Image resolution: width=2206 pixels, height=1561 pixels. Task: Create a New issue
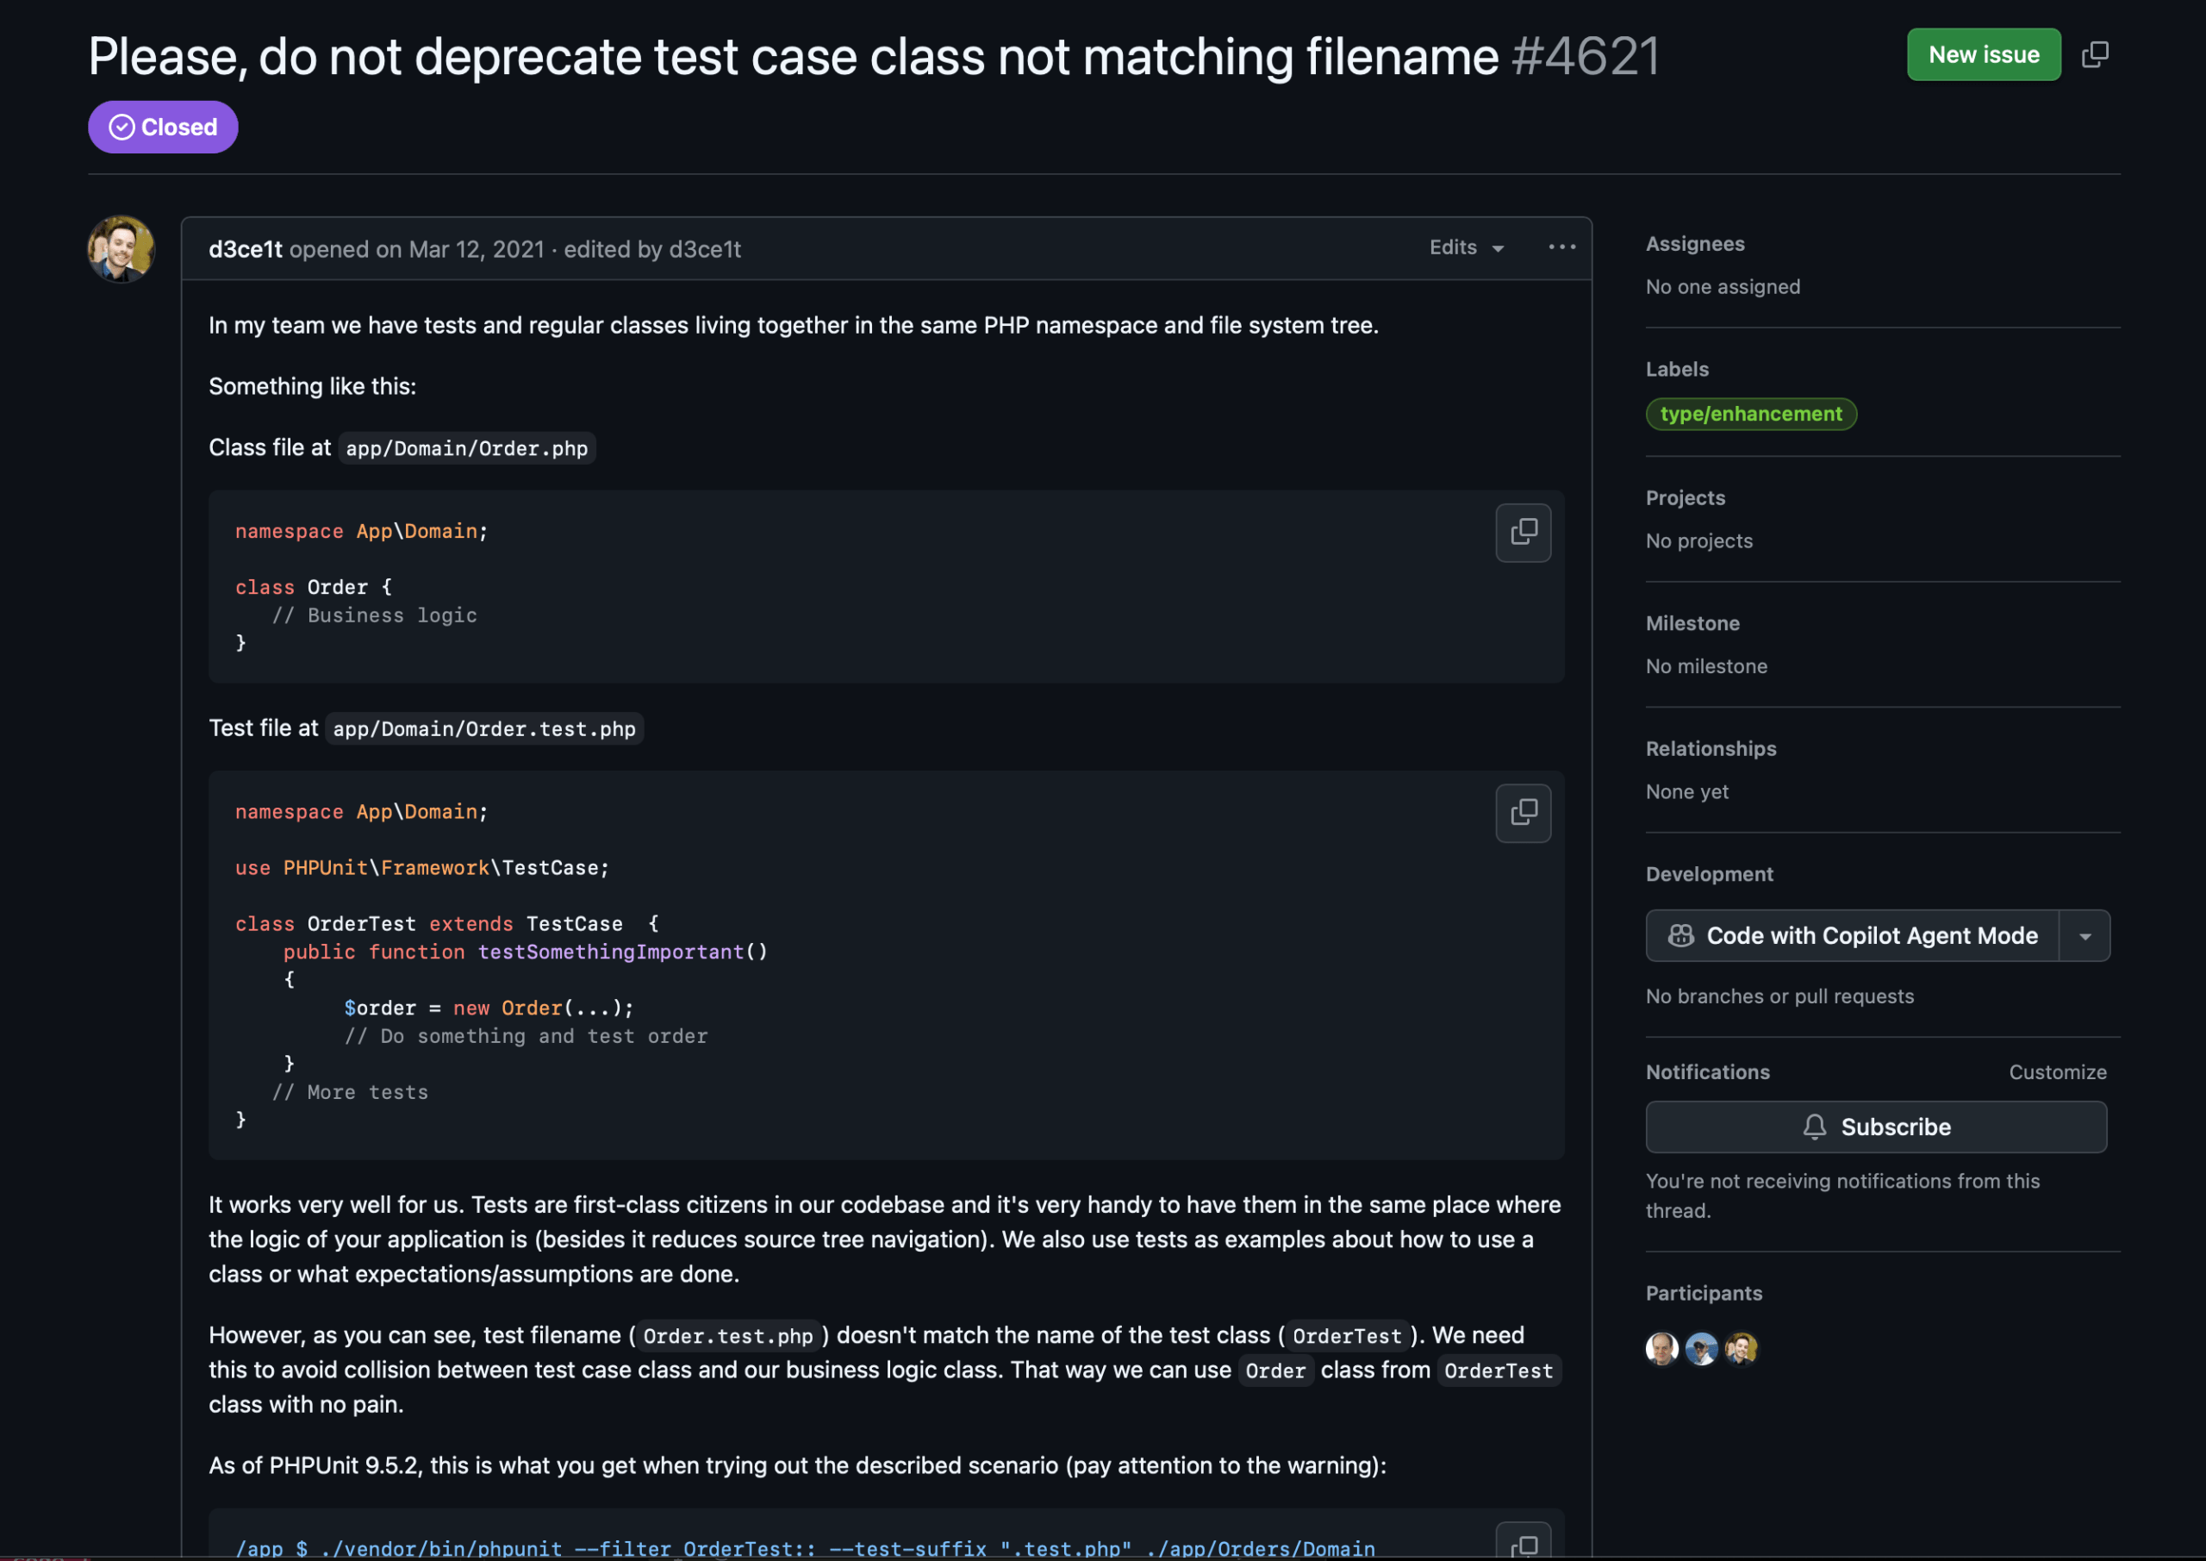[x=1983, y=55]
